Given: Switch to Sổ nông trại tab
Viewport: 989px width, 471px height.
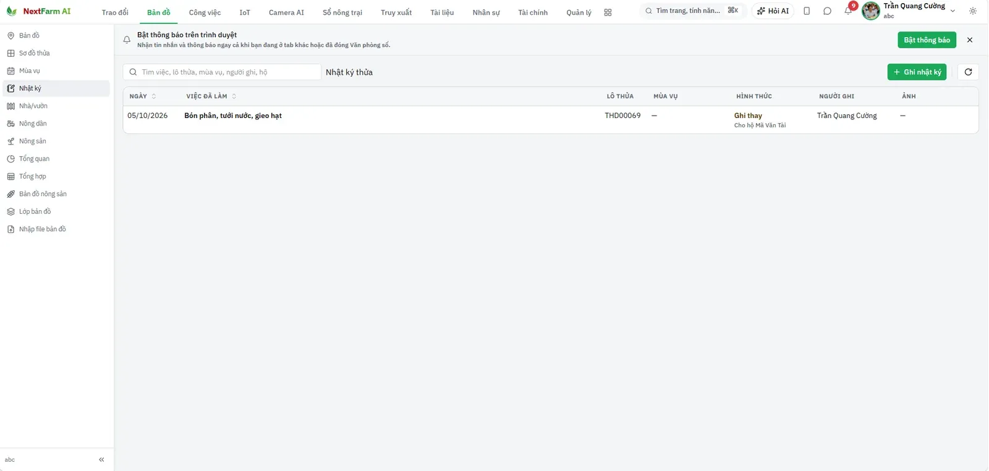Looking at the screenshot, I should [342, 12].
